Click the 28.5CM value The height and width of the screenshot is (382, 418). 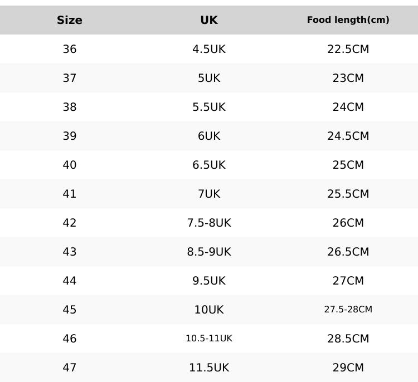(x=348, y=339)
